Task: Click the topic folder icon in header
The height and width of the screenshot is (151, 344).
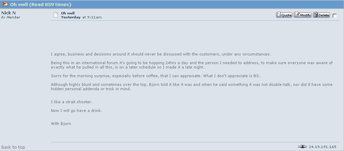Action: (5, 5)
